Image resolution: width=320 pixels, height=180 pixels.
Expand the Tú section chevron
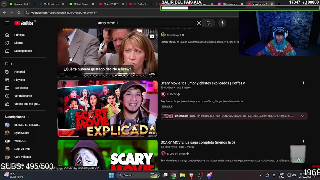[x=11, y=64]
